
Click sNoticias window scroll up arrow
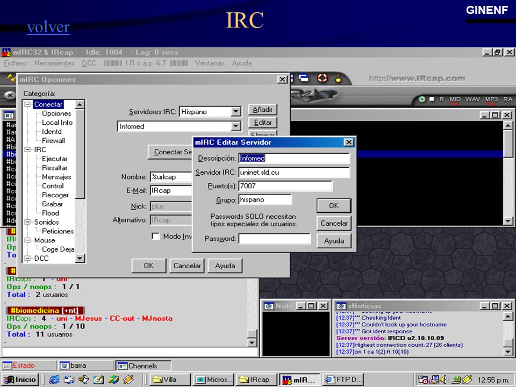508,317
